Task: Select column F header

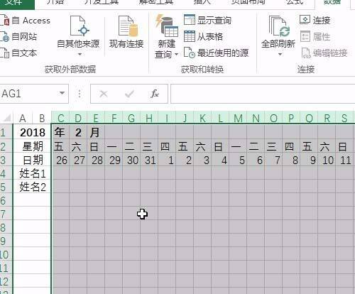Action: pos(114,118)
